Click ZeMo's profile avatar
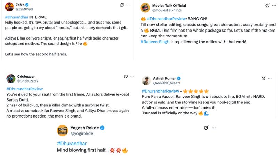 (x=9, y=7)
